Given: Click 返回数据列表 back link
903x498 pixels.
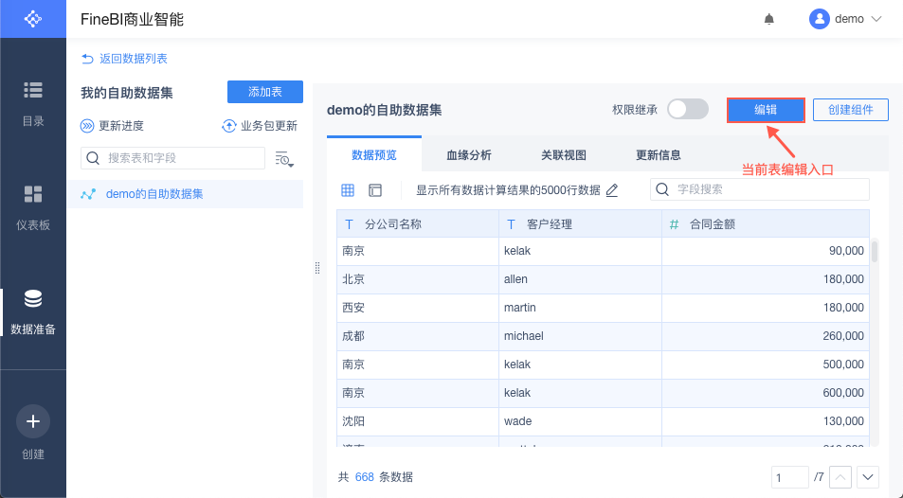Looking at the screenshot, I should (125, 59).
